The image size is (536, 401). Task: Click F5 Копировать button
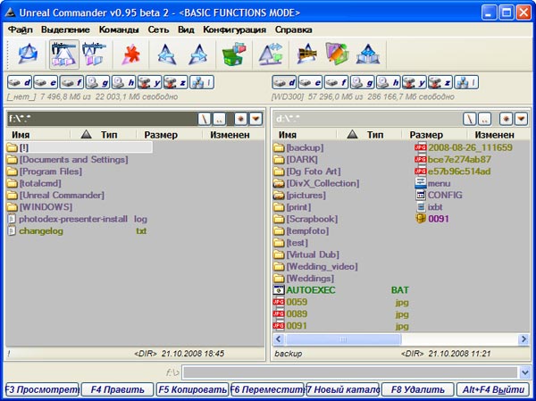pos(192,389)
